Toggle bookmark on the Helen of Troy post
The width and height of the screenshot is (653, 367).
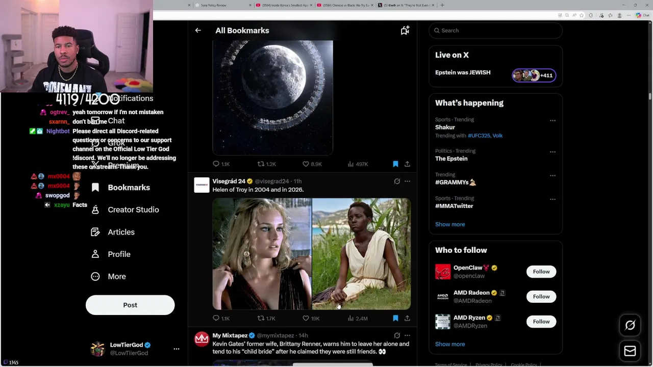tap(395, 318)
